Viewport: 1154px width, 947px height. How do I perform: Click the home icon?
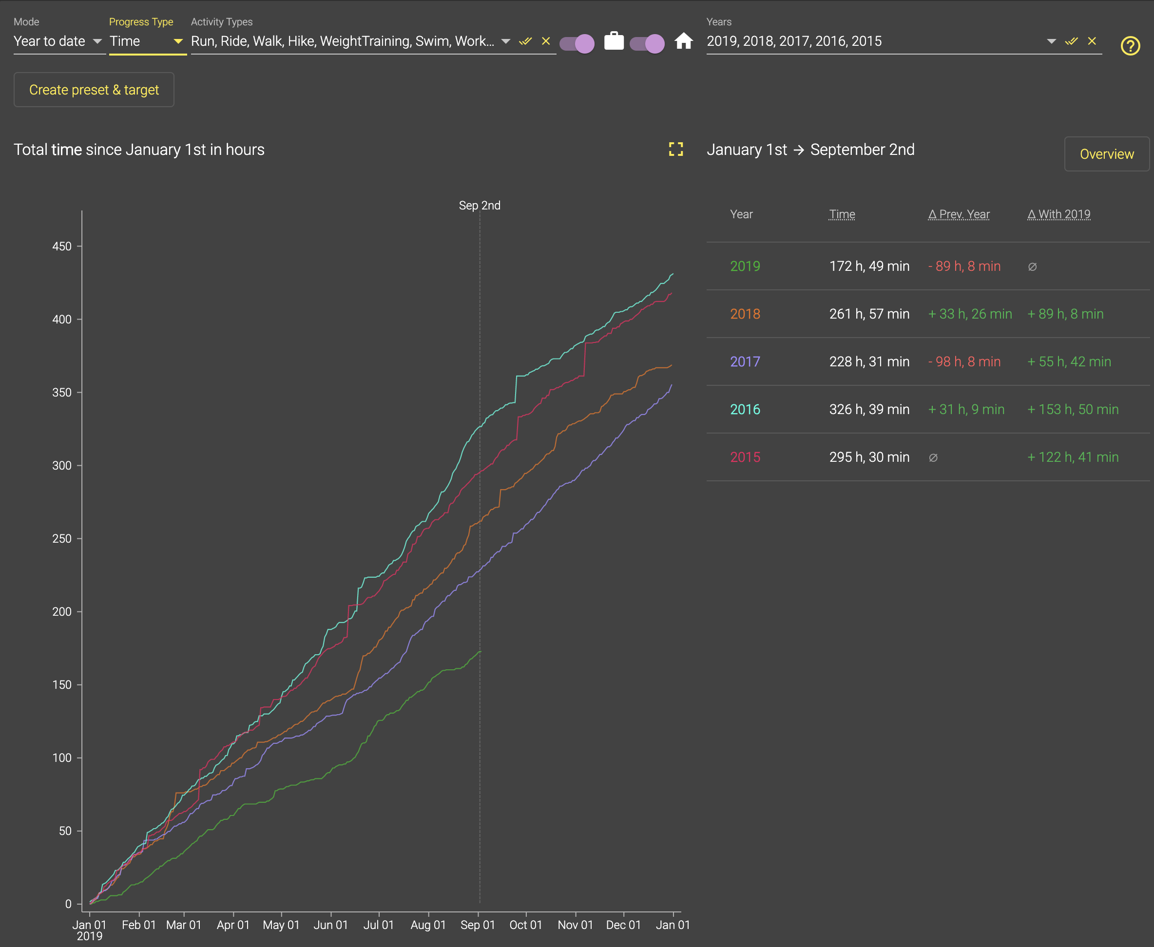[683, 41]
